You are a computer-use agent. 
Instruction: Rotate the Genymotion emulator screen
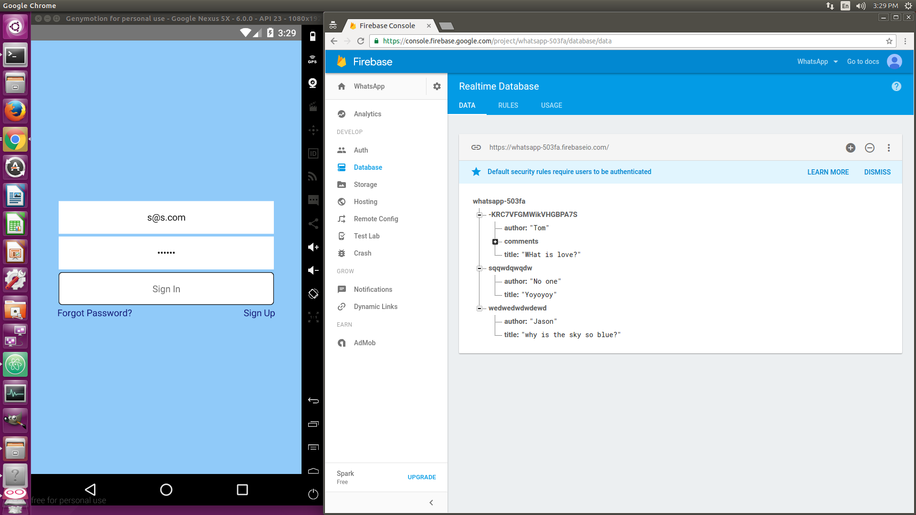click(x=313, y=294)
